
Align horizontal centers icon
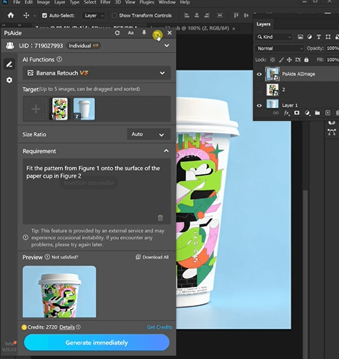coord(196,15)
